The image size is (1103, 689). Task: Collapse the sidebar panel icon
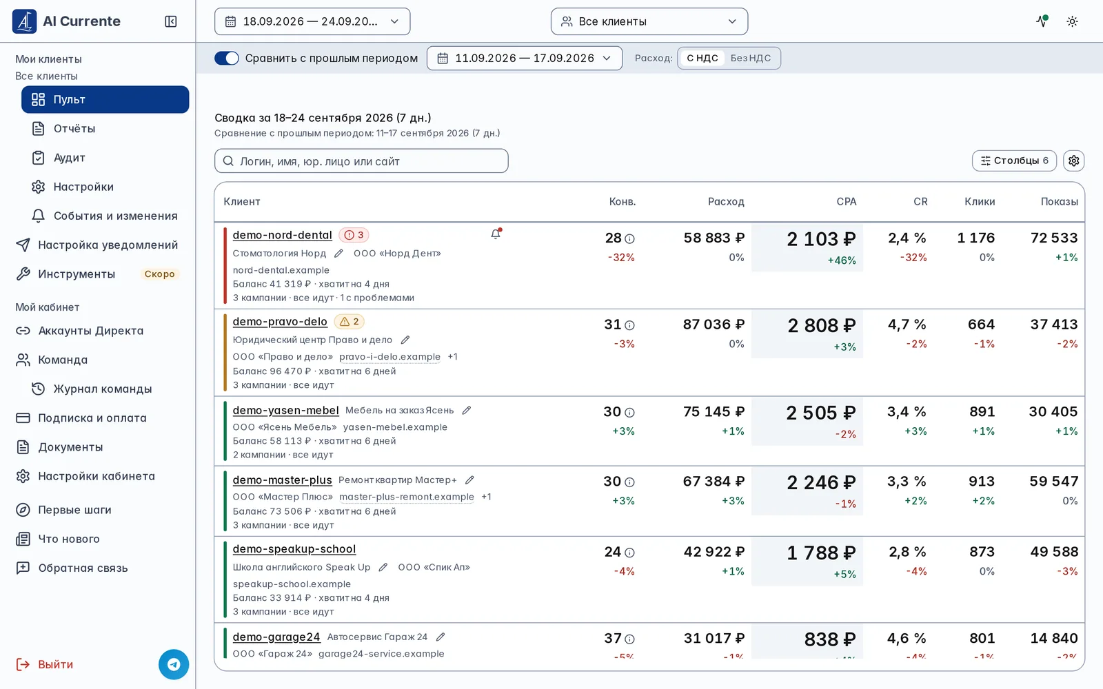(x=171, y=21)
